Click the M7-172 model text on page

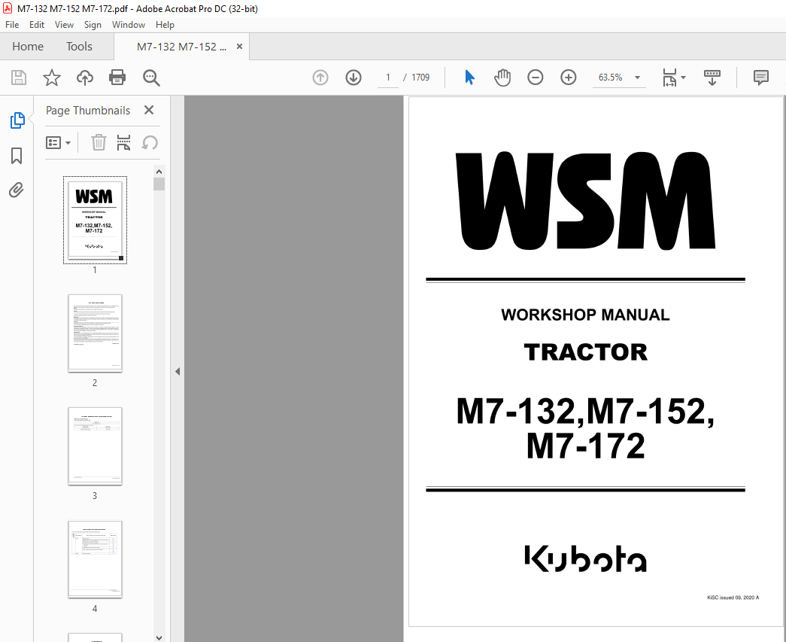click(585, 446)
